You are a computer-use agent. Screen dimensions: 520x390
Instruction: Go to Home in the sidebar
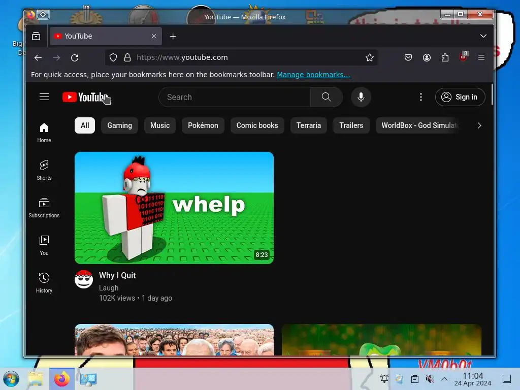pos(44,133)
